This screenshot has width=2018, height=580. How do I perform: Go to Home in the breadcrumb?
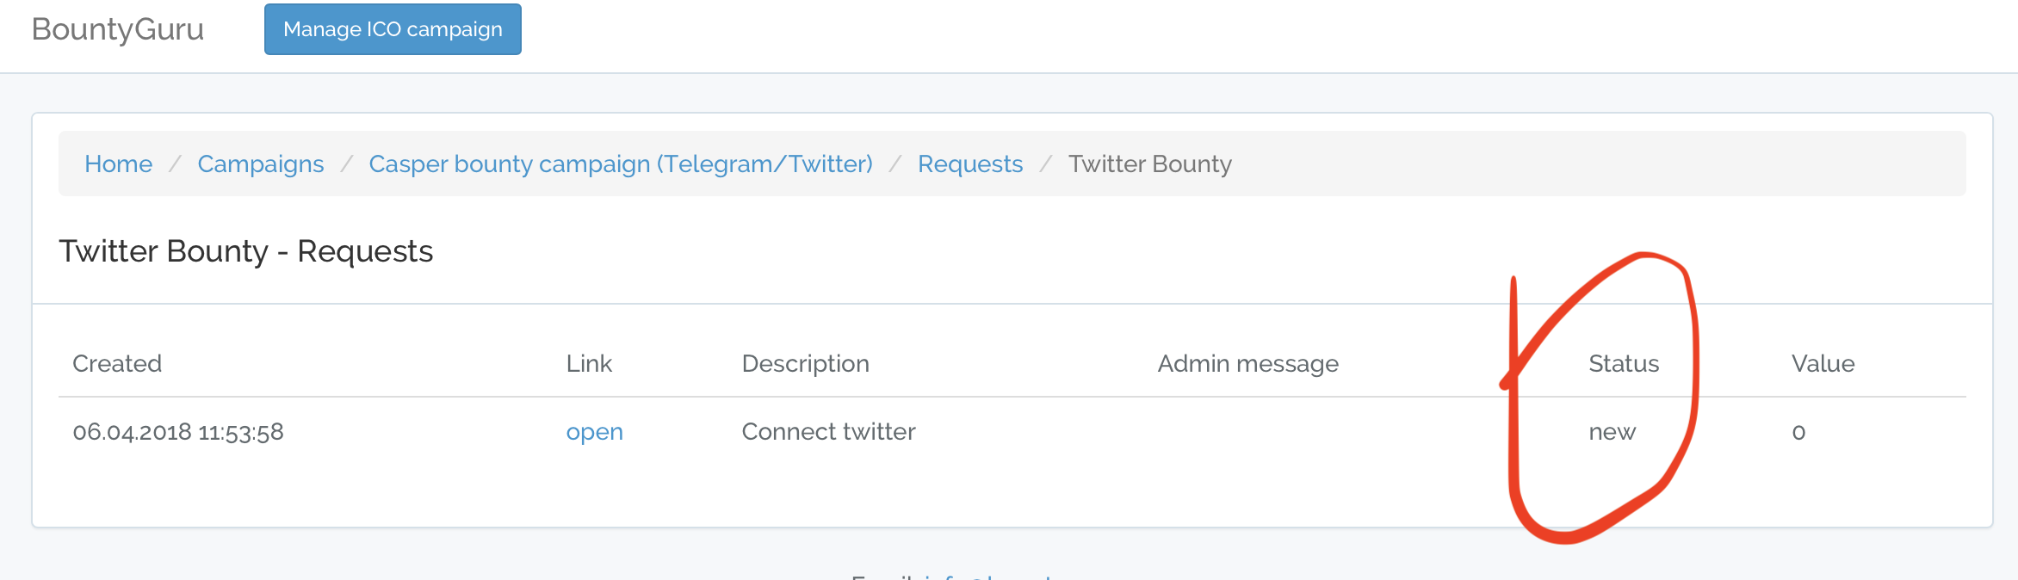pyautogui.click(x=119, y=164)
